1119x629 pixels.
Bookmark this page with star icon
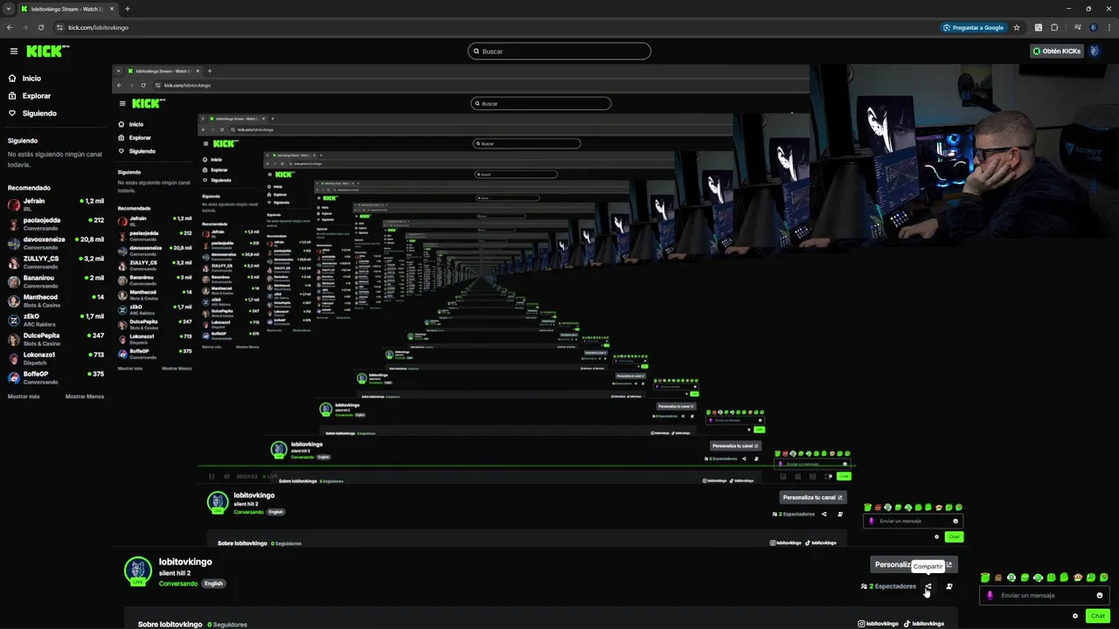[1017, 27]
